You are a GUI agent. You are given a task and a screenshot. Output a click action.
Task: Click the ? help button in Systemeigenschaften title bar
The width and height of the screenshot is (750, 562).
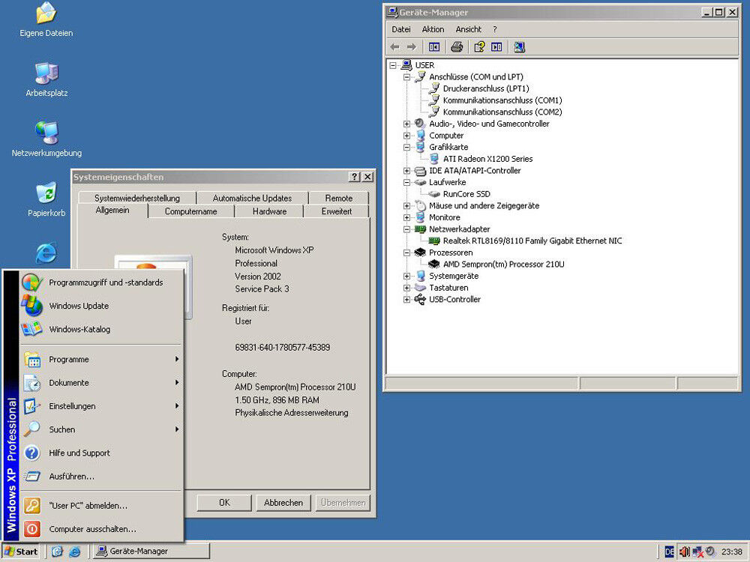[x=354, y=177]
